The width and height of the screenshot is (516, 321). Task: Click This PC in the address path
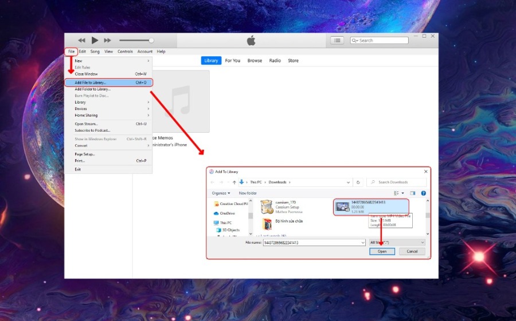pyautogui.click(x=256, y=182)
